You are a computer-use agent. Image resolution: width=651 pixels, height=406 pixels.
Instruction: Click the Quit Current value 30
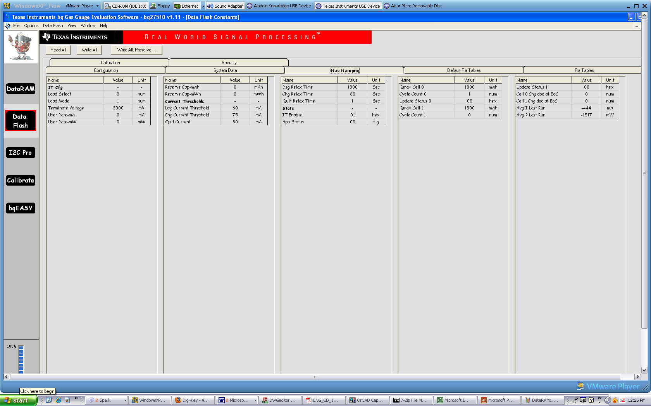click(x=235, y=122)
